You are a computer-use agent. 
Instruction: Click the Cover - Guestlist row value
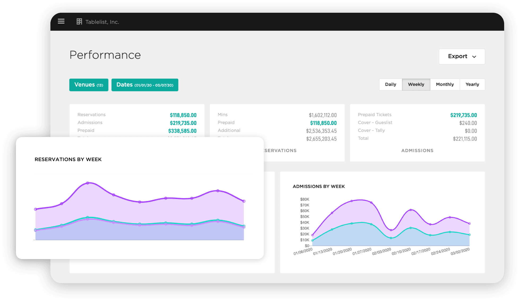468,123
